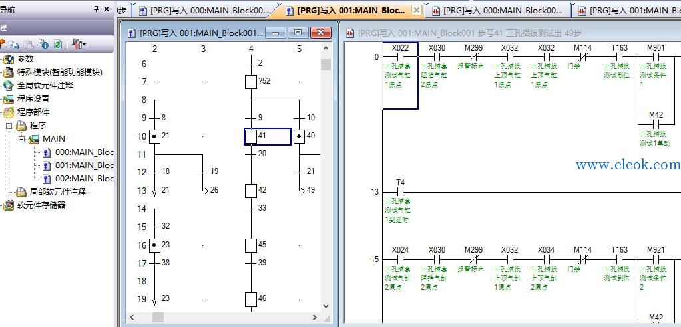Image resolution: width=681 pixels, height=327 pixels.
Task: Click the MAIN program folder icon
Action: 34,139
